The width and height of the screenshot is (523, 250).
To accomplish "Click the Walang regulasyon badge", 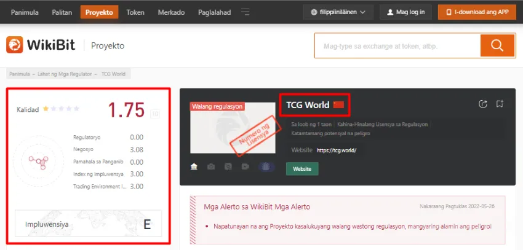I will pyautogui.click(x=217, y=106).
